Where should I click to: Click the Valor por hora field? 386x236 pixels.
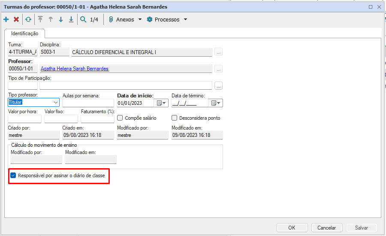pos(24,119)
